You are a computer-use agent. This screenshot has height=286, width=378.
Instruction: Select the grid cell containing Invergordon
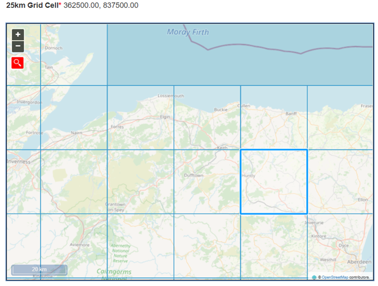point(24,118)
